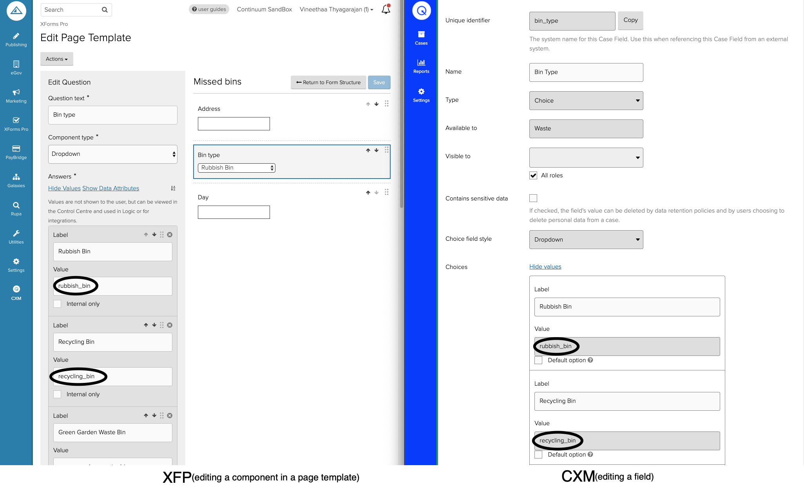Expand Component type dropdown

click(112, 154)
